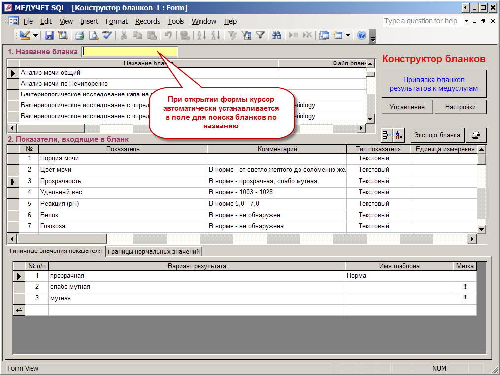Viewport: 500px width, 375px height.
Task: Click the Design View toolbar icon
Action: click(x=25, y=35)
